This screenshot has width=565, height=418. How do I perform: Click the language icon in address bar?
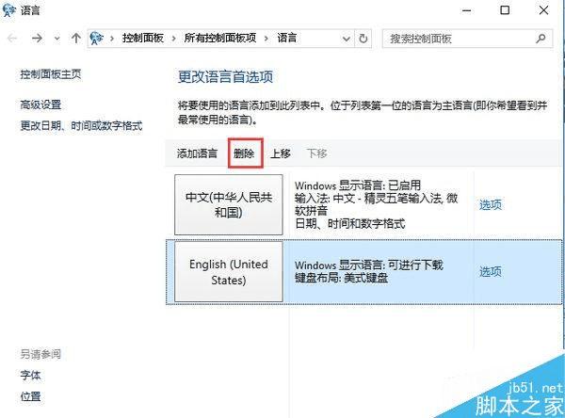(96, 38)
